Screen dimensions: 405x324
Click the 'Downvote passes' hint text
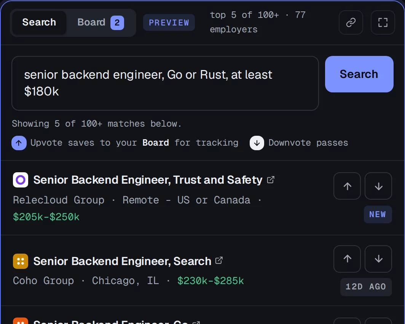pos(308,143)
